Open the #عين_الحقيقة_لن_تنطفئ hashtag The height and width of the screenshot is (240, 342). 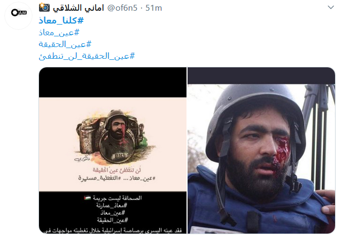(x=87, y=56)
